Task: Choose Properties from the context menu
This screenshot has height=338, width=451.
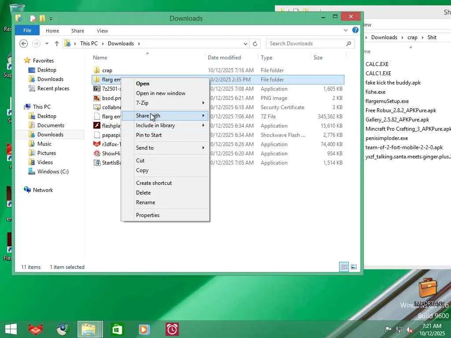Action: (x=148, y=215)
